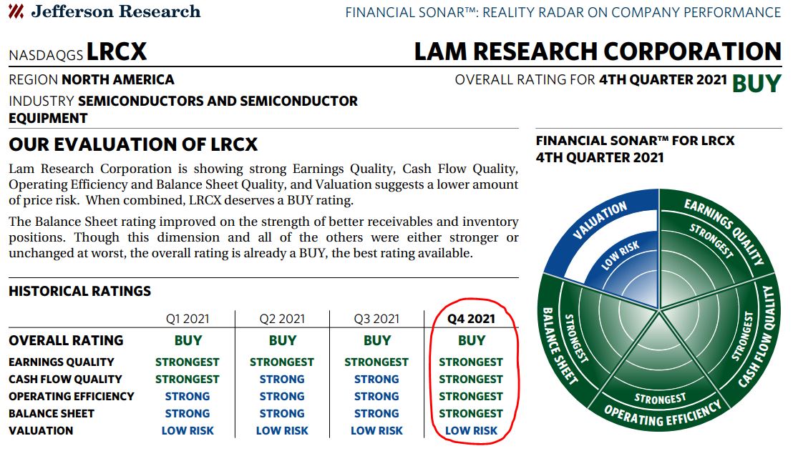Click the LOW RISK label inside sonar chart

click(620, 255)
